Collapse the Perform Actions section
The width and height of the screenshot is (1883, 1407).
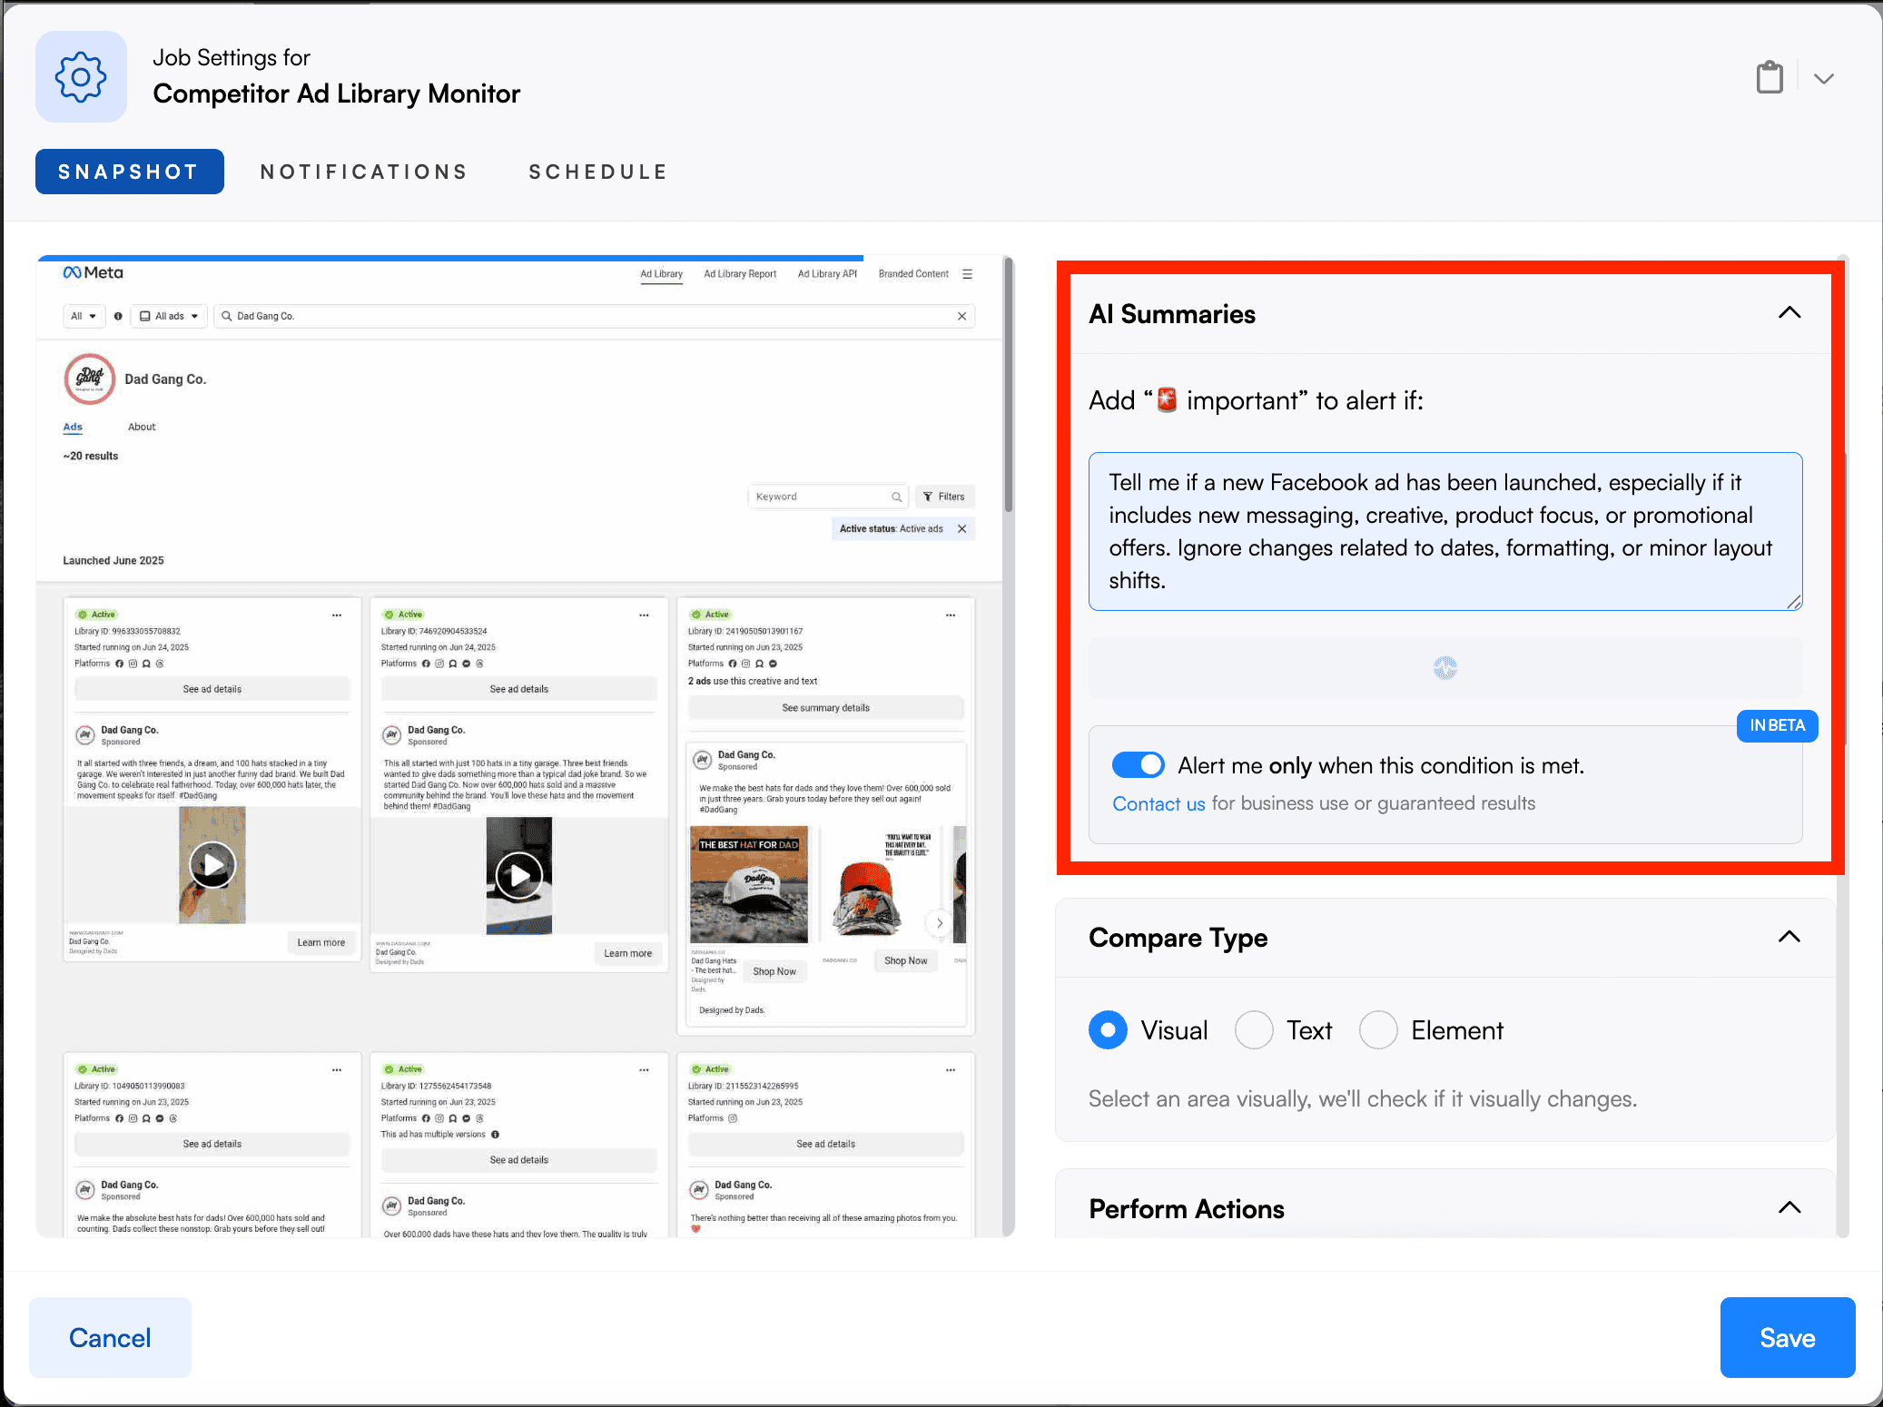pyautogui.click(x=1789, y=1207)
